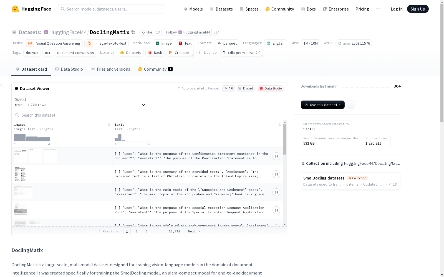The height and width of the screenshot is (277, 444).
Task: Click the Search this dataset field
Action: [149, 115]
